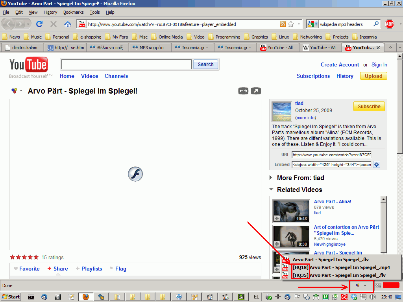Pop out video with the arrow icon

(x=256, y=91)
